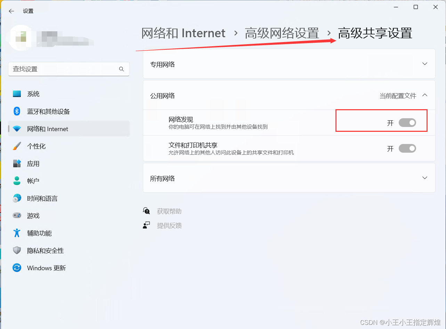The width and height of the screenshot is (446, 329).
Task: Open 蓝牙和其他设备 settings via its Bluetooth icon
Action: pos(17,111)
